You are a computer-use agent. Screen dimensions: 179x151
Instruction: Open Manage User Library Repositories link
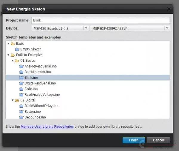47,127
